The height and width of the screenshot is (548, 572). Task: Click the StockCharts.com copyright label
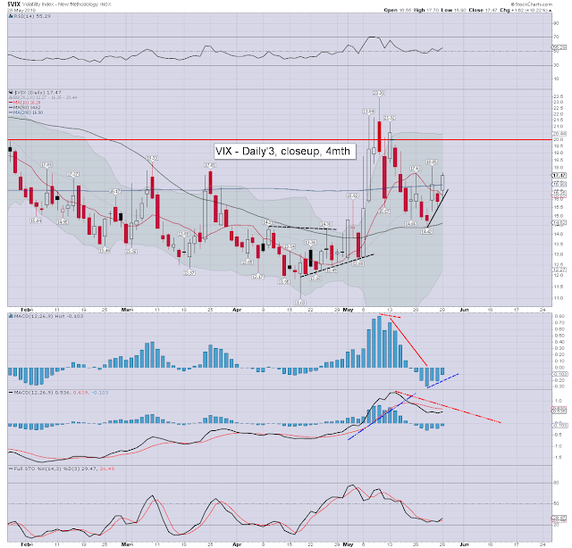tap(531, 4)
